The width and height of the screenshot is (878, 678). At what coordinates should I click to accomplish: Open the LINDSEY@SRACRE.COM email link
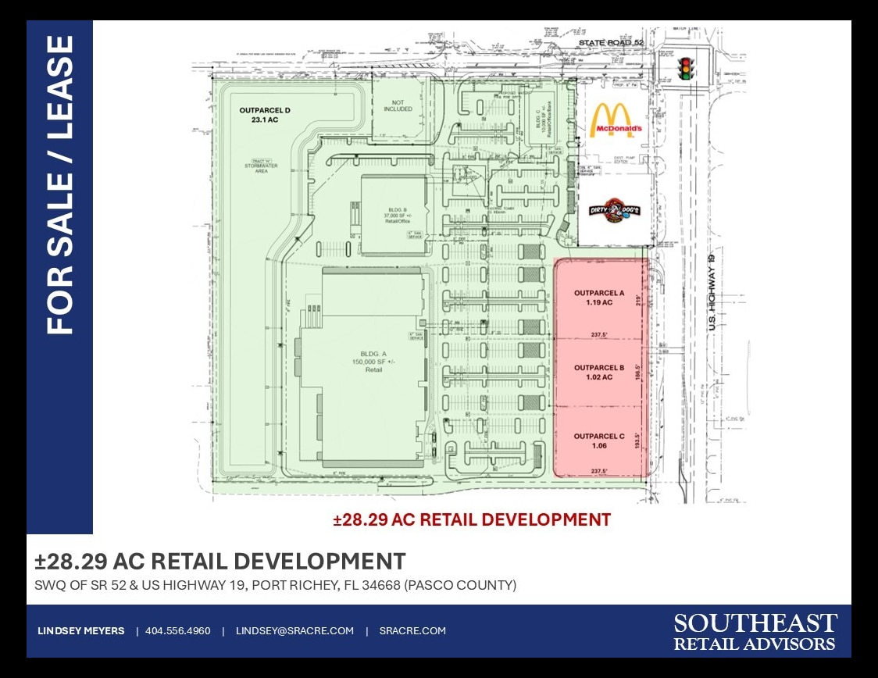294,631
